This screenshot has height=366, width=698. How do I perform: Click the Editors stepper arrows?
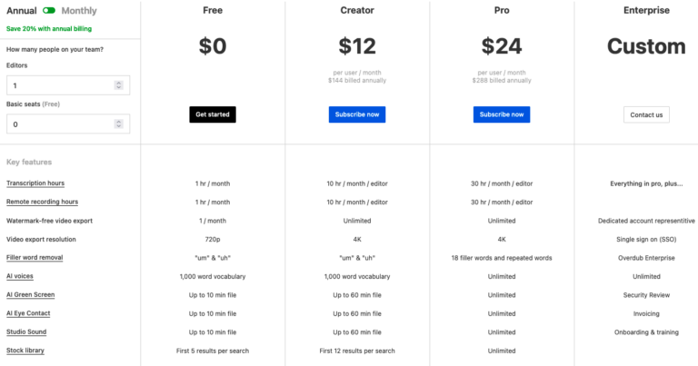pyautogui.click(x=118, y=85)
